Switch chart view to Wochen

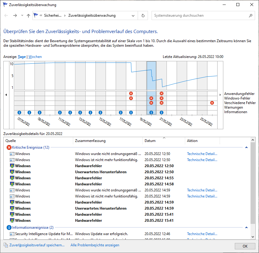click(x=35, y=57)
